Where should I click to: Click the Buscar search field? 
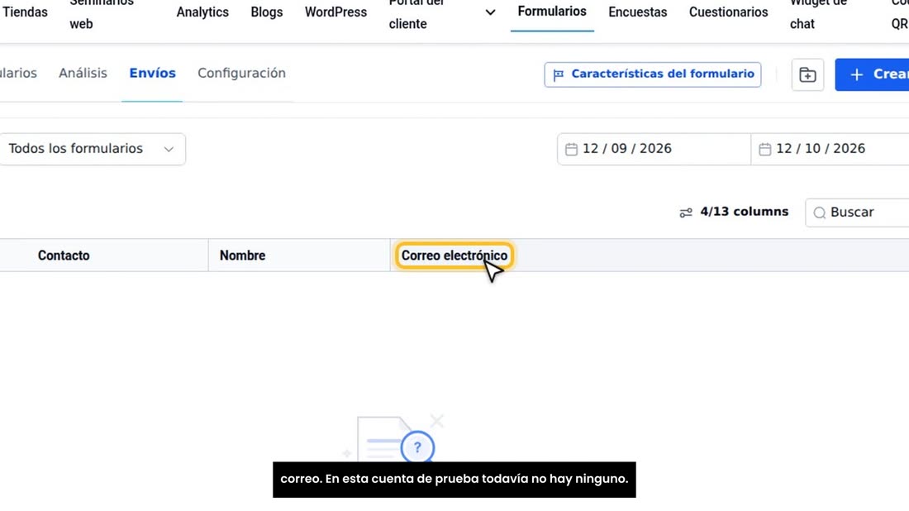click(x=858, y=213)
